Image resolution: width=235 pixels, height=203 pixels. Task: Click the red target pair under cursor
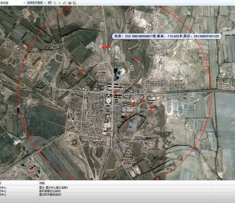coord(106,47)
